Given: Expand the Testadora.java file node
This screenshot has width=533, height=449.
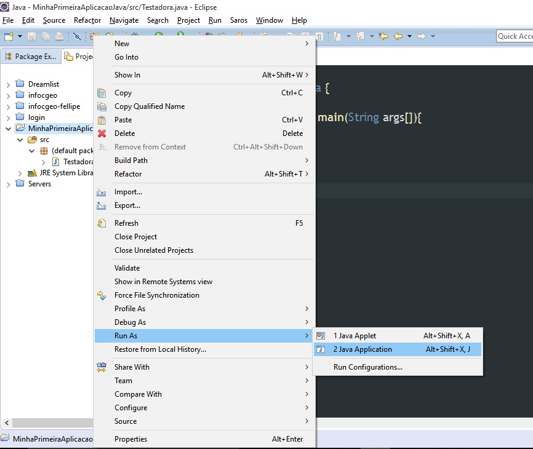Looking at the screenshot, I should 43,162.
